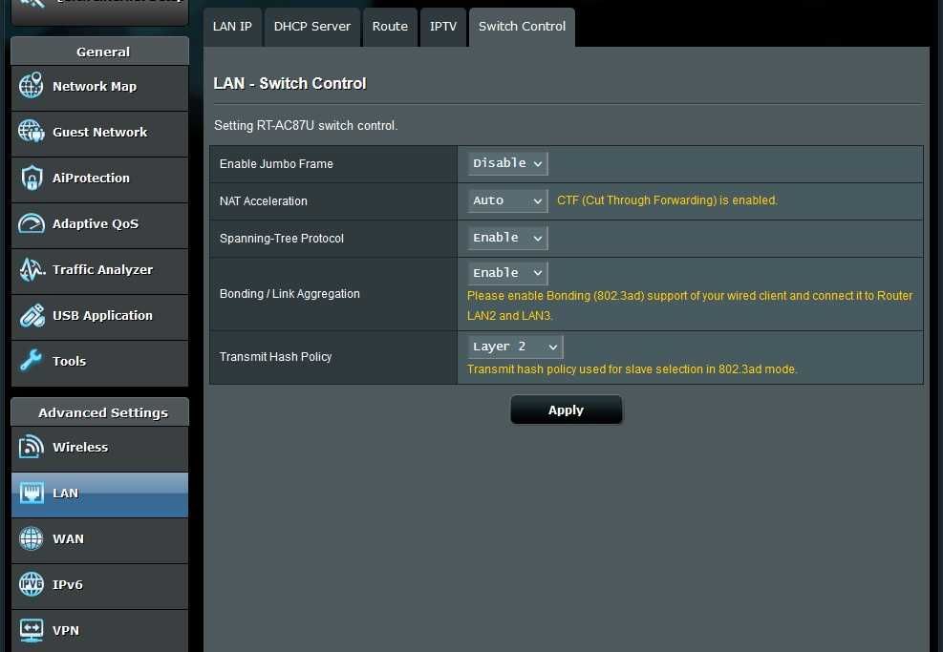Viewport: 943px width, 652px height.
Task: Click the WAN globe icon
Action: pos(31,538)
